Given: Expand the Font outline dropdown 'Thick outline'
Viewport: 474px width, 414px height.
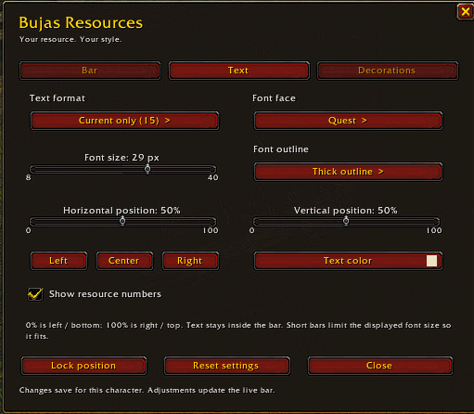Looking at the screenshot, I should tap(348, 172).
